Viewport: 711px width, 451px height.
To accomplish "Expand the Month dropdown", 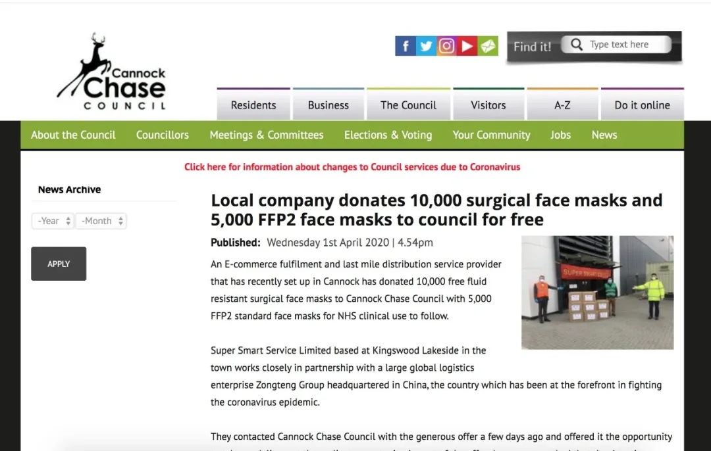I will [101, 221].
